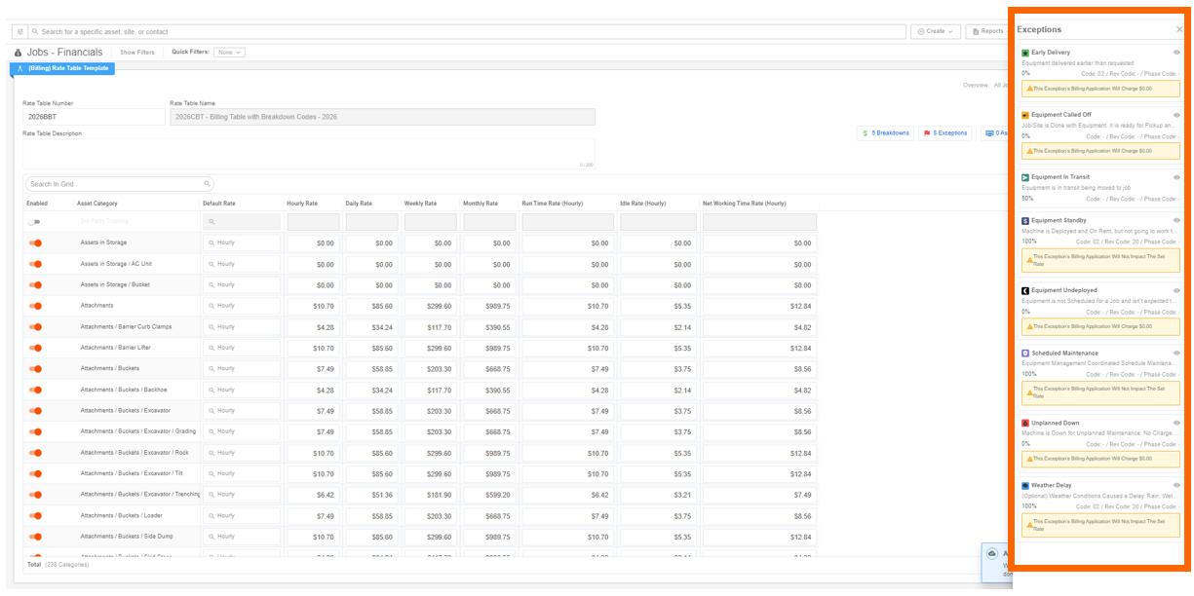Focus the global asset, site, or contact search
The image size is (1194, 596).
[x=466, y=31]
